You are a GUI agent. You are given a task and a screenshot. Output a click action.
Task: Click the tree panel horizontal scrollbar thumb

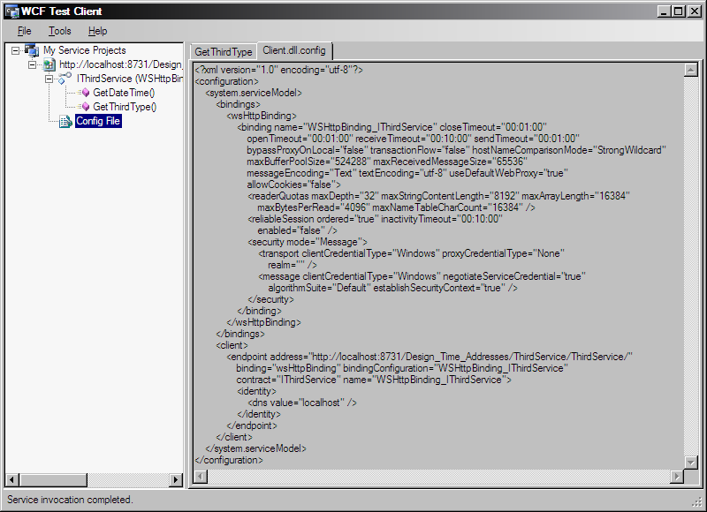53,480
